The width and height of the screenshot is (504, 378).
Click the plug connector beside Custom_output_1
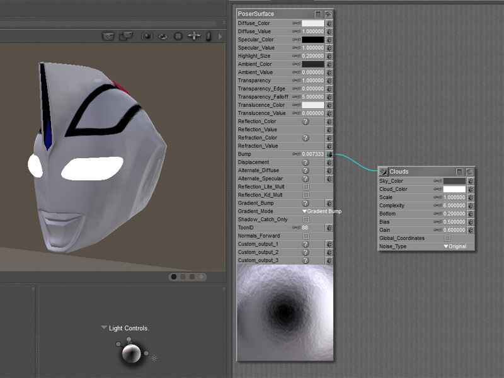click(329, 244)
